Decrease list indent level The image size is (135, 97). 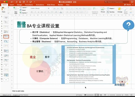pyautogui.click(x=77, y=8)
